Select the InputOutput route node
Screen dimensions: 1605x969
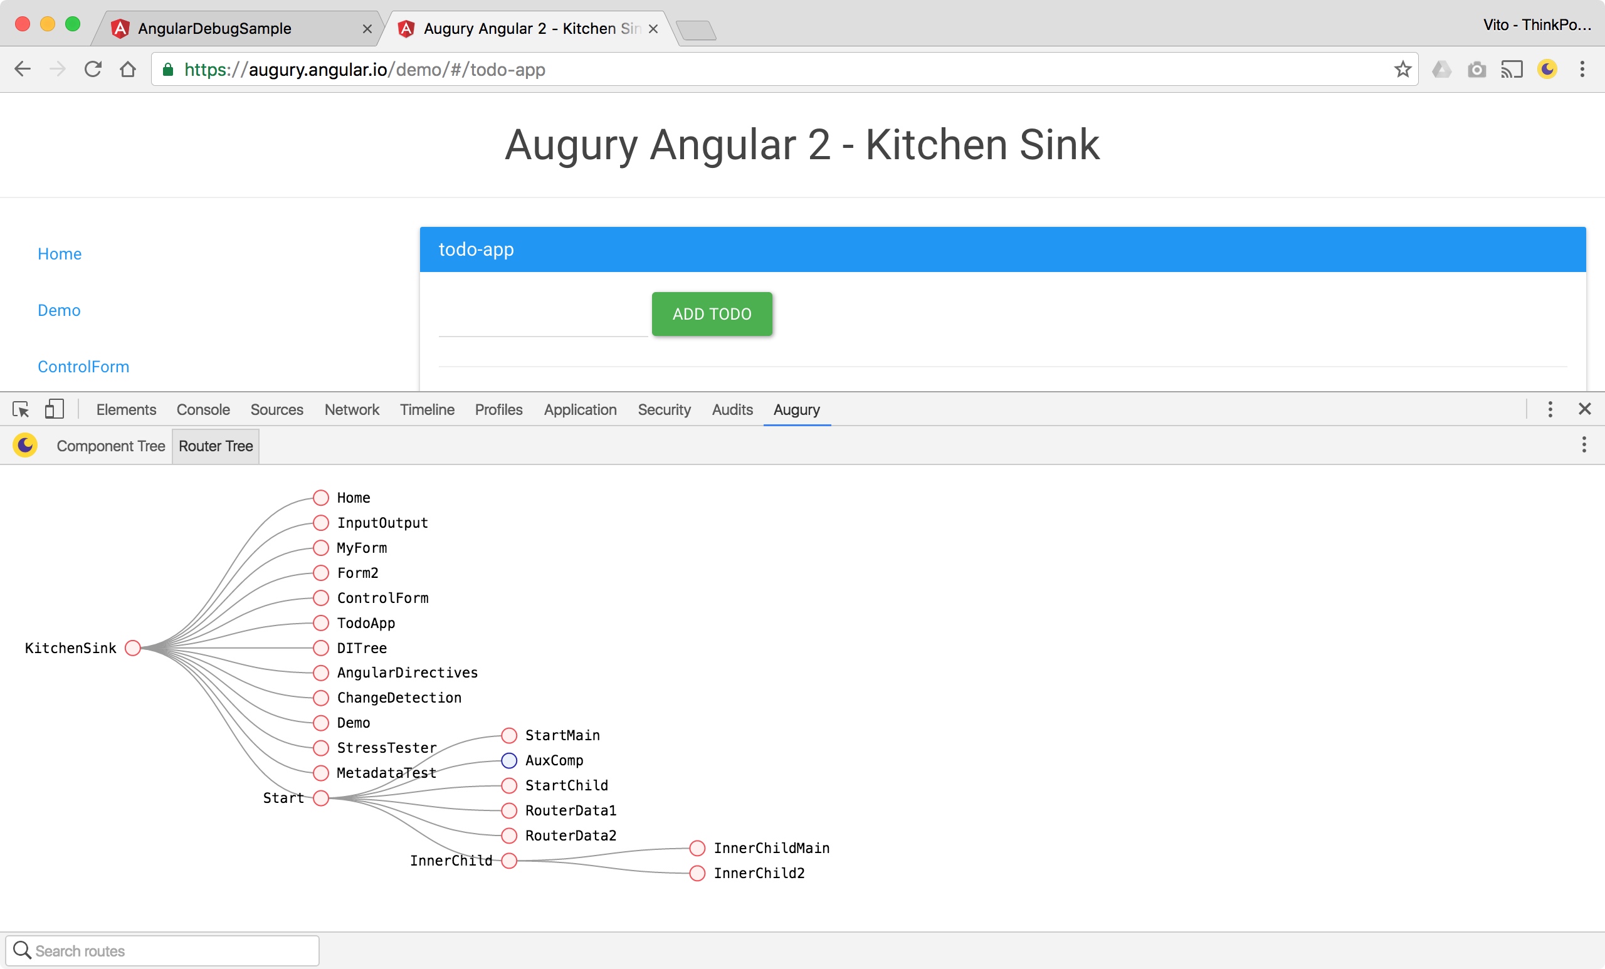[x=320, y=523]
